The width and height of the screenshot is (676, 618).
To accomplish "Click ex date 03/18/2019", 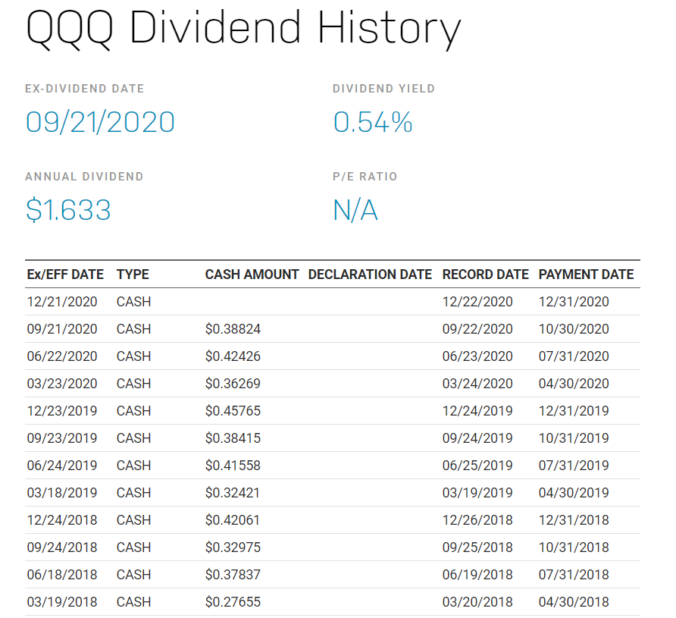I will point(62,492).
